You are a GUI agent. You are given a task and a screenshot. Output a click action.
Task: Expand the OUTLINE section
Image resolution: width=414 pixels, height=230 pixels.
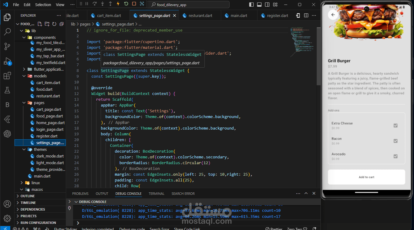(x=40, y=196)
